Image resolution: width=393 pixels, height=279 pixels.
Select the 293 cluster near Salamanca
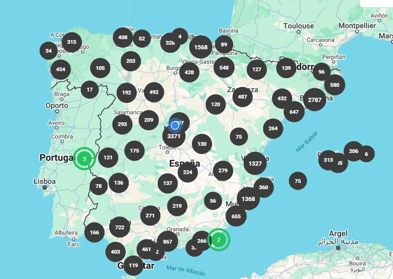[x=122, y=124]
